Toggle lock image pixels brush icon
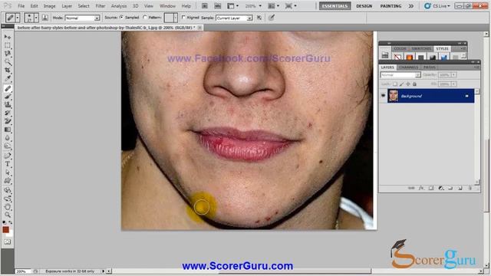This screenshot has height=276, width=491. click(402, 84)
